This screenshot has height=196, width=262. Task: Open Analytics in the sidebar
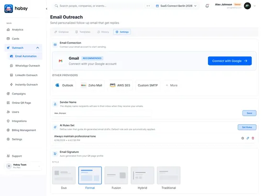[x=23, y=30]
